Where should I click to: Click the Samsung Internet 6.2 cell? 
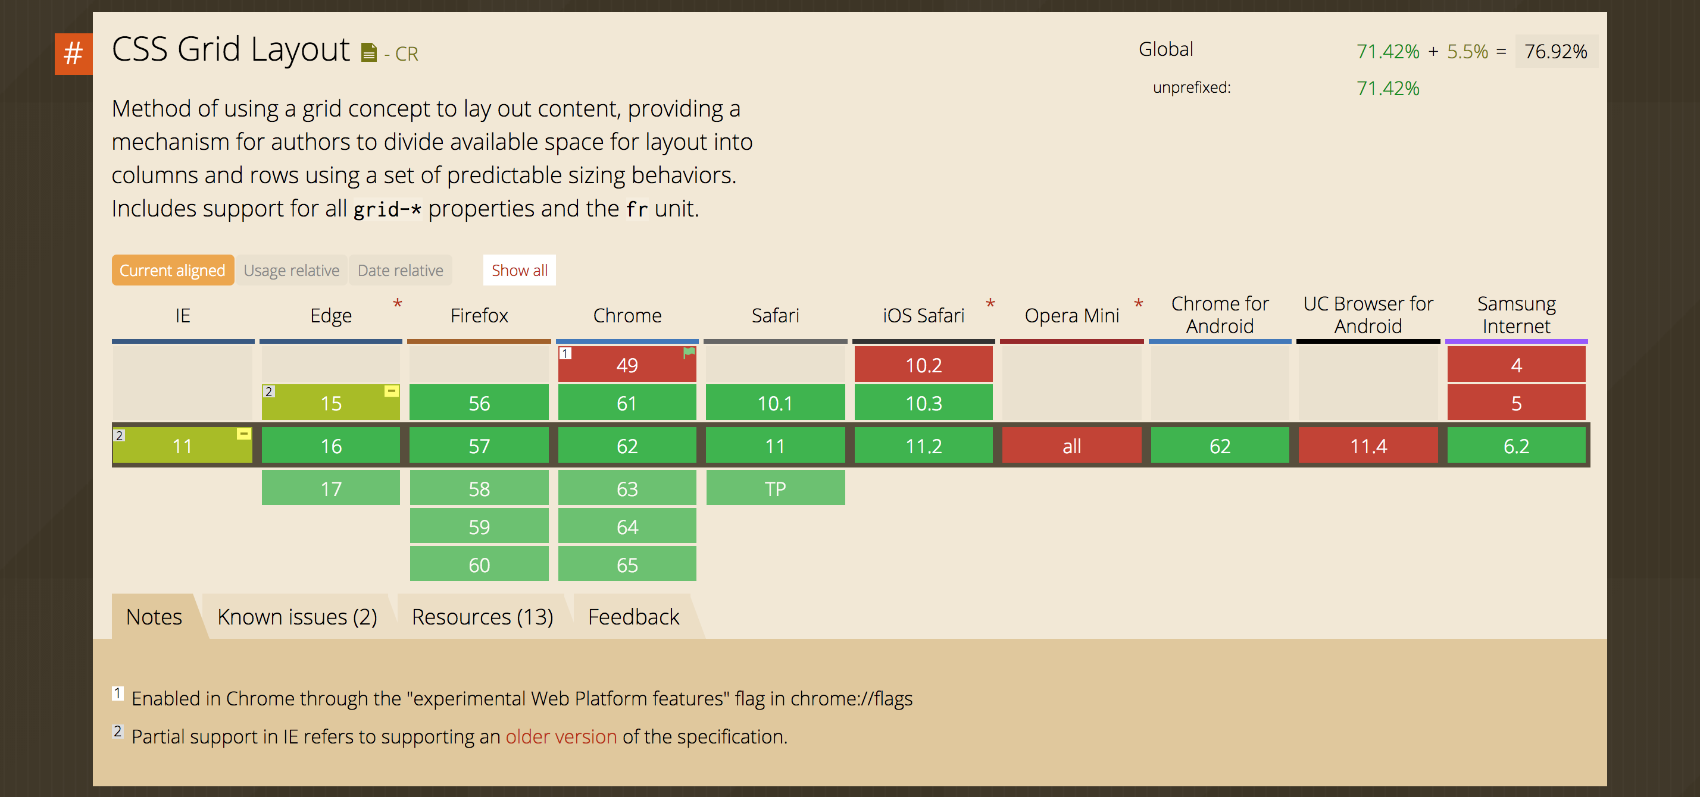pyautogui.click(x=1516, y=445)
